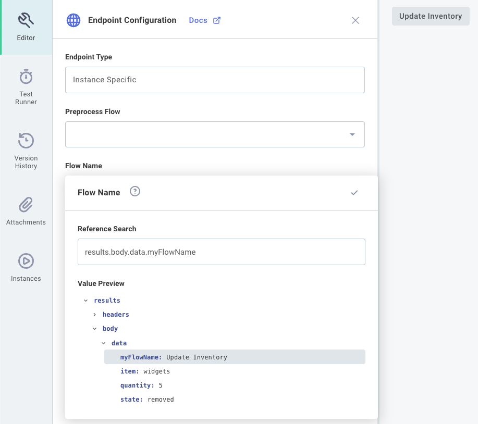
Task: Collapse the results tree node
Action: 86,300
